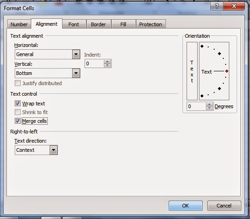This screenshot has height=219, width=250.
Task: Click the Wrap text label
Action: click(x=34, y=104)
